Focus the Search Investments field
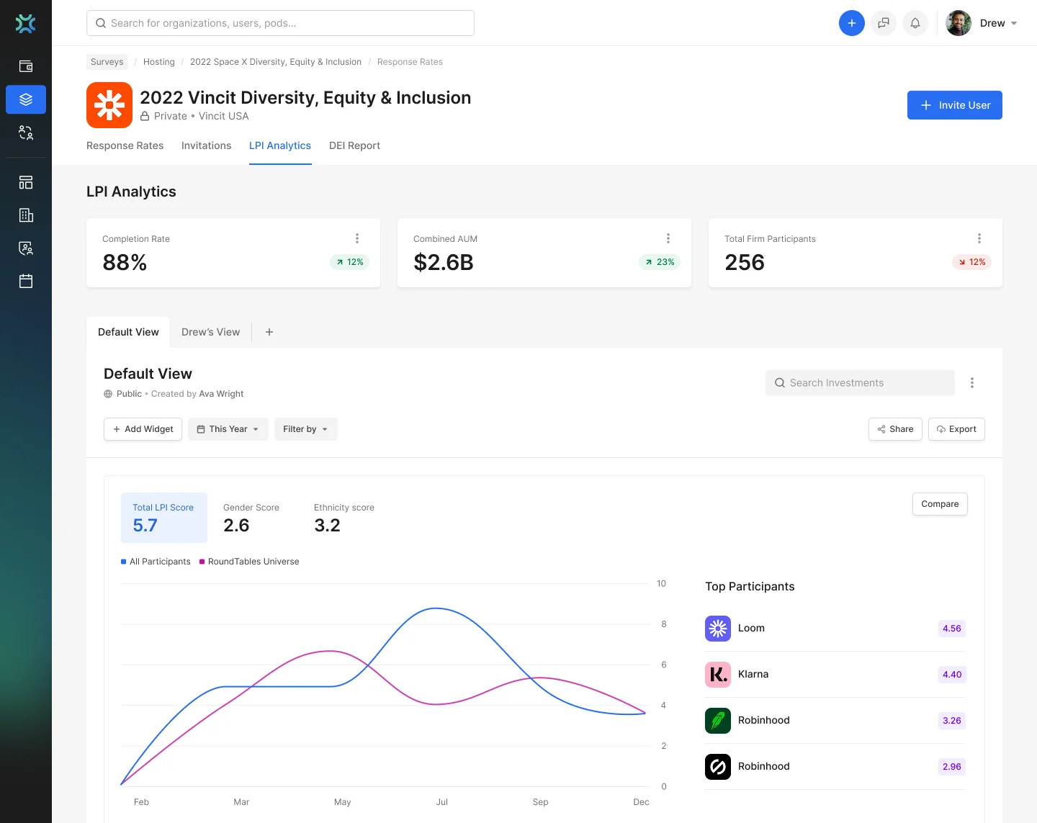Image resolution: width=1037 pixels, height=823 pixels. 860,383
